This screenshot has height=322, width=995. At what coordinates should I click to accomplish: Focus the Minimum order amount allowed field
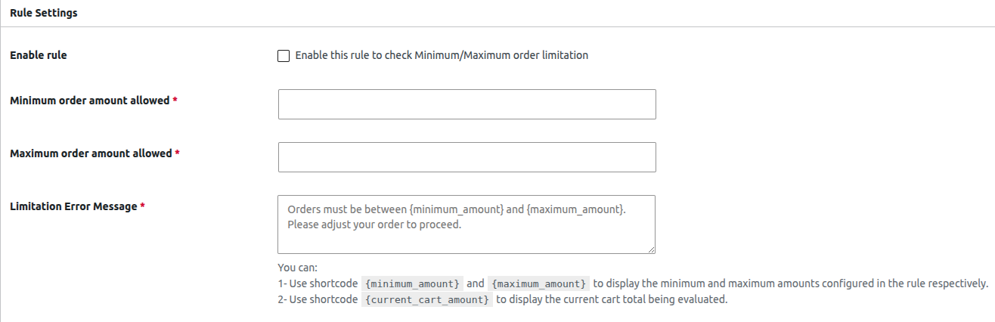click(x=467, y=104)
